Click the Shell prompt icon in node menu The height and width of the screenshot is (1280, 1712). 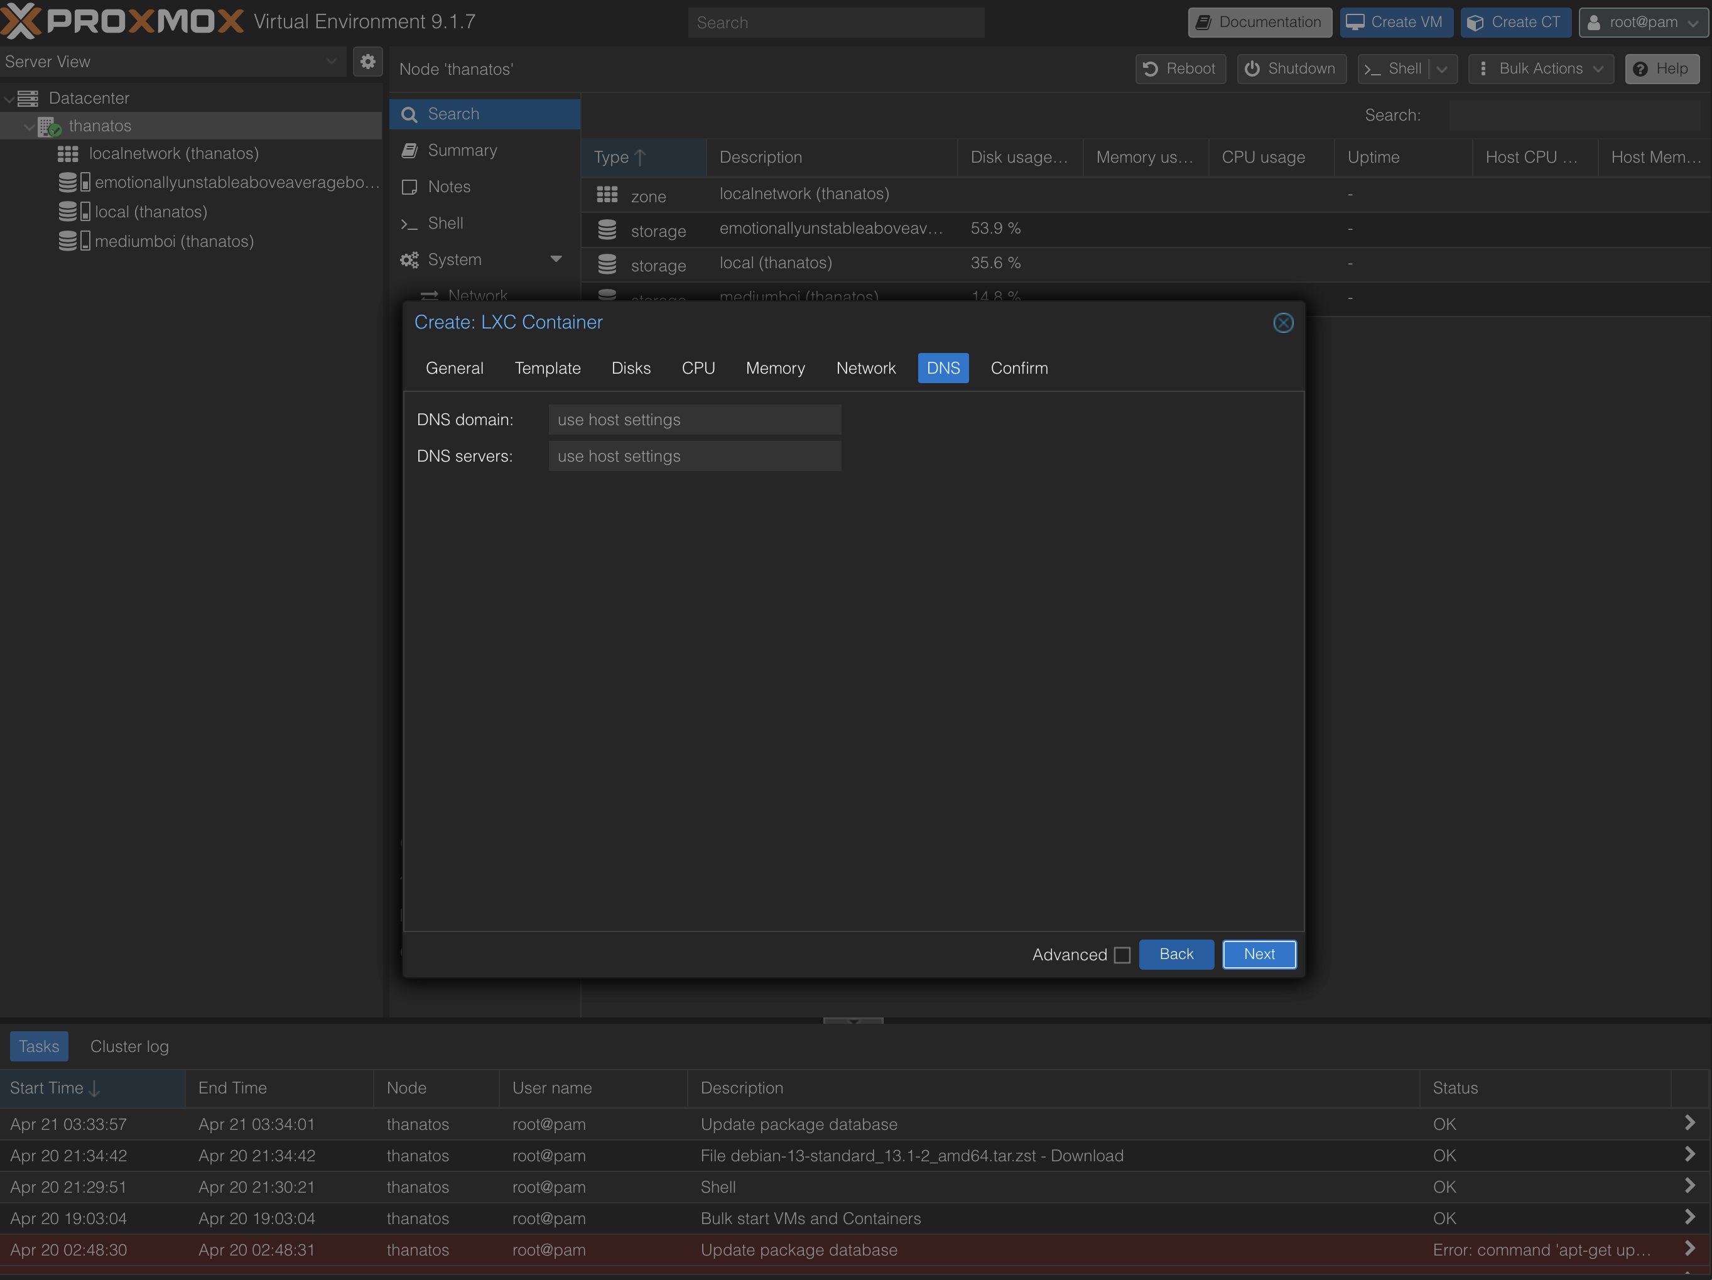coord(409,224)
